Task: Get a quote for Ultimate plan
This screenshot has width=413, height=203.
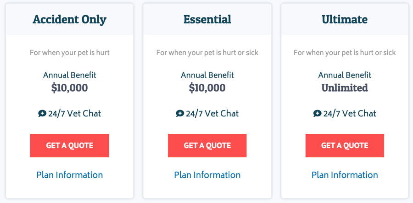Action: pos(345,146)
